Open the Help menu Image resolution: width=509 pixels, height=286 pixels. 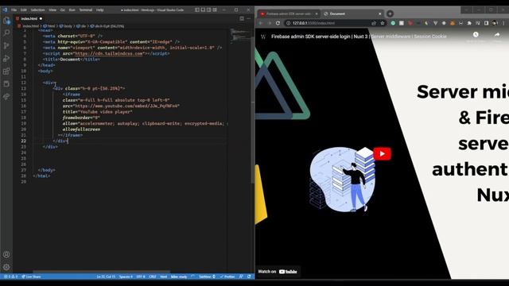[x=100, y=10]
